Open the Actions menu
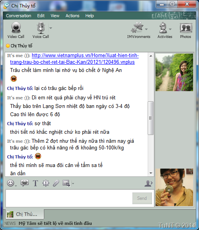 point(72,16)
